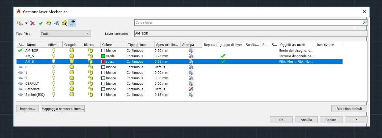Select the Defpoints layer name
Viewport: 382px width, 138px height.
(32, 89)
